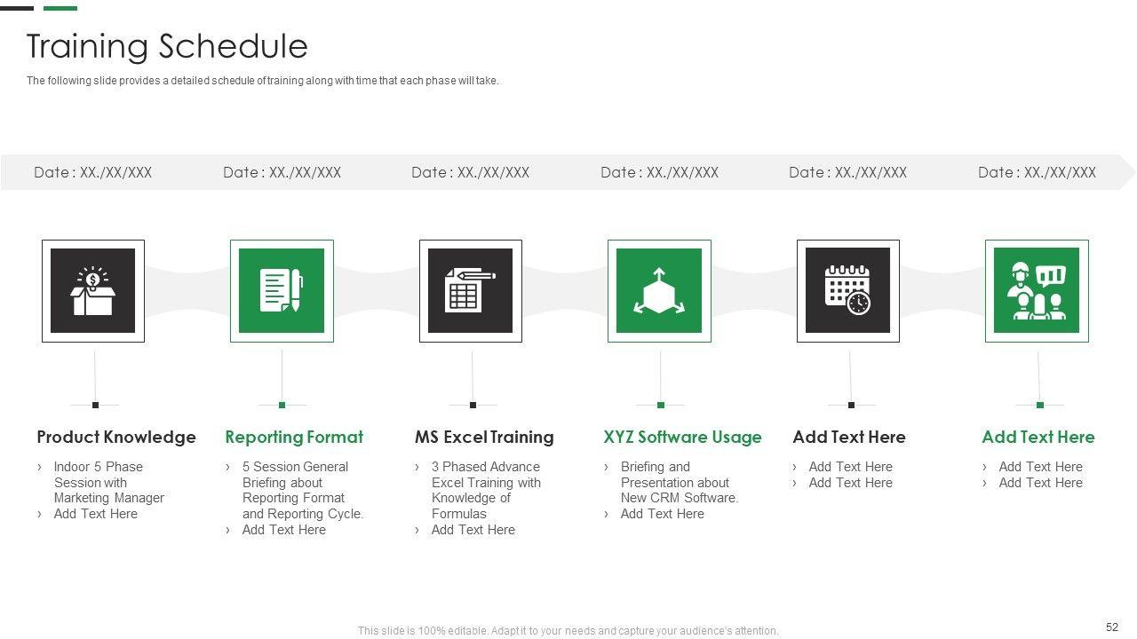Click the Product Knowledge box icon
The image size is (1137, 639).
click(93, 291)
